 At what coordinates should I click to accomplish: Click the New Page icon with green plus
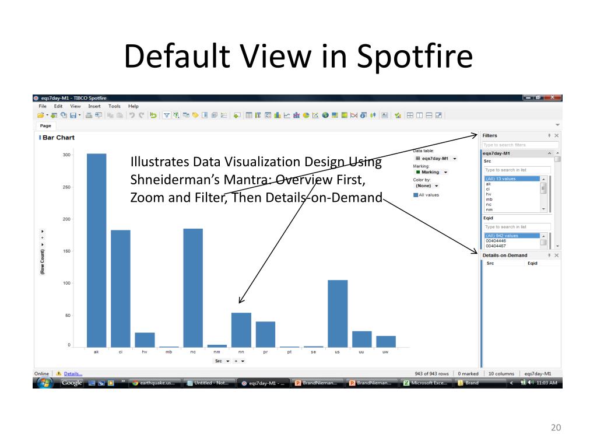[237, 116]
